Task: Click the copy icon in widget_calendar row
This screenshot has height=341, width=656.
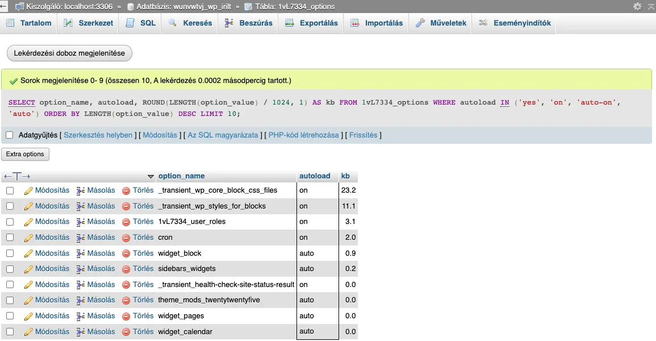Action: coord(81,332)
